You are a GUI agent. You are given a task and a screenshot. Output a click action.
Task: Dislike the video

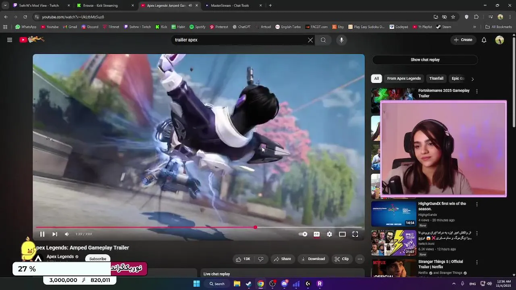click(x=260, y=259)
